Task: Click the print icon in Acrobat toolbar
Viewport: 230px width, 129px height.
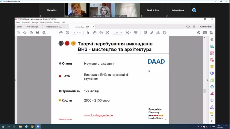Action: pos(37,33)
